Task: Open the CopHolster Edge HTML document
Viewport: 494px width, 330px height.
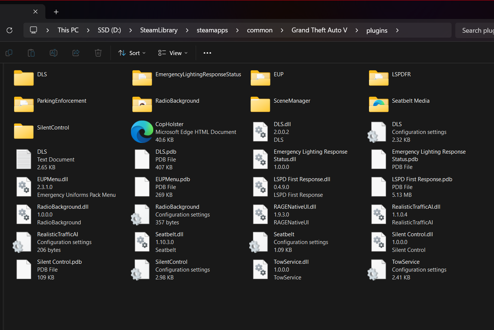Action: (x=142, y=132)
